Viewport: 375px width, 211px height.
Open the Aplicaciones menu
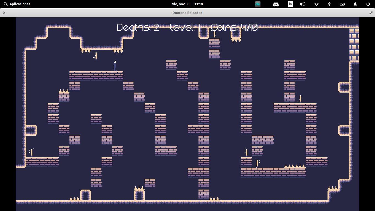pos(17,4)
